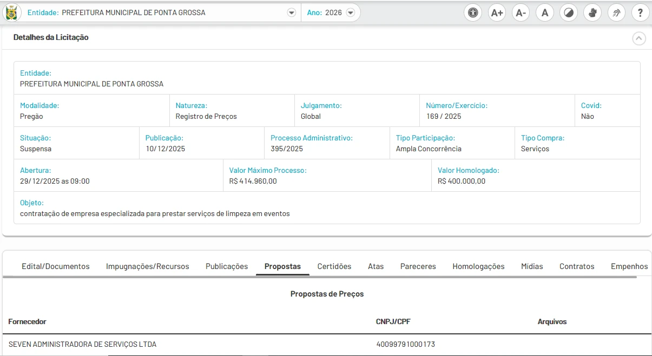The height and width of the screenshot is (356, 652).
Task: Click the hearing accessibility ear icon
Action: click(x=616, y=12)
